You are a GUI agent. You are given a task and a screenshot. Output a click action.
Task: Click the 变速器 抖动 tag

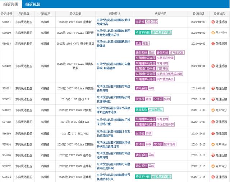pyautogui.click(x=162, y=99)
